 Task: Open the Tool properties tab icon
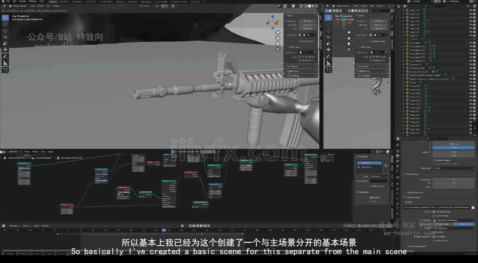point(397,145)
